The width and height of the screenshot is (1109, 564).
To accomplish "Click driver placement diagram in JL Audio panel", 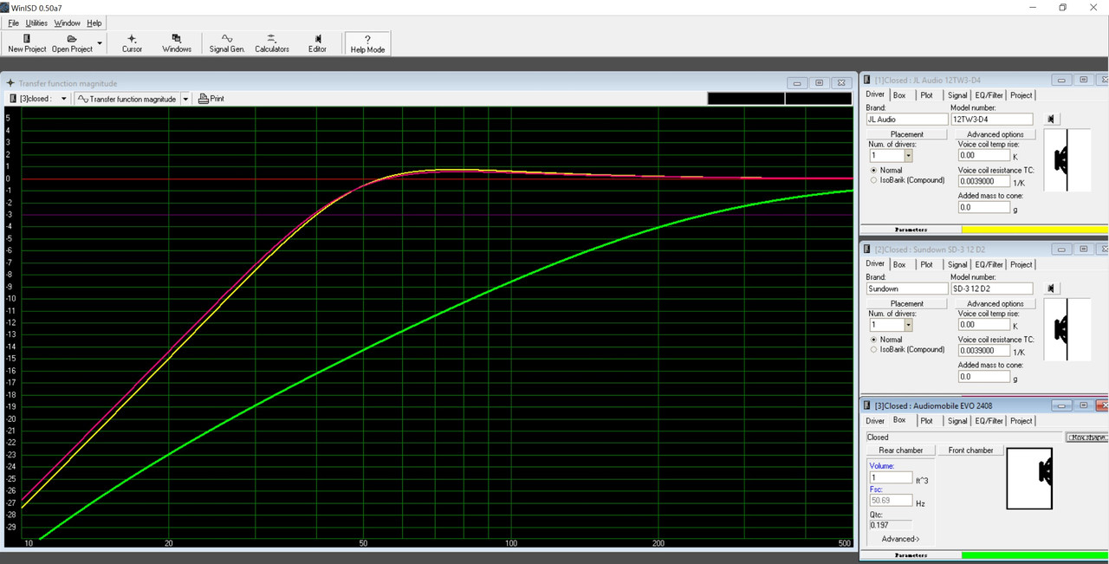I will [1067, 160].
